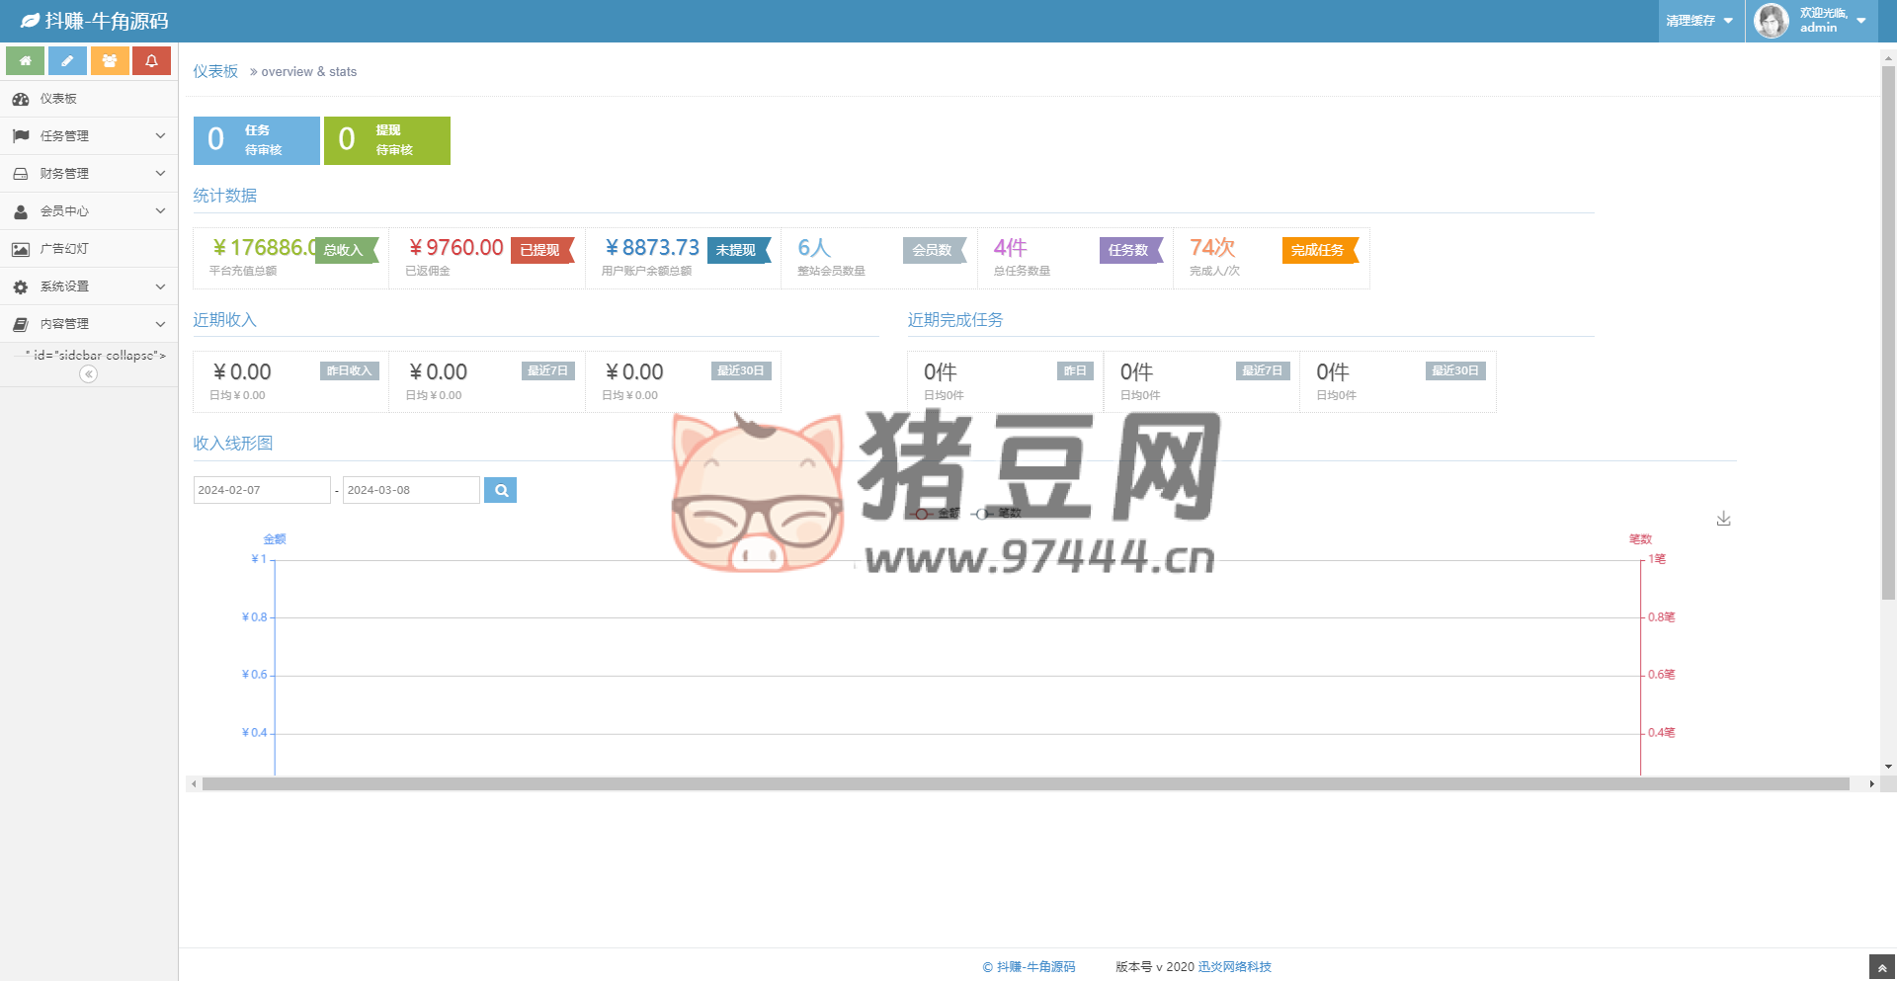Click the magnifier search button beside dates

501,490
